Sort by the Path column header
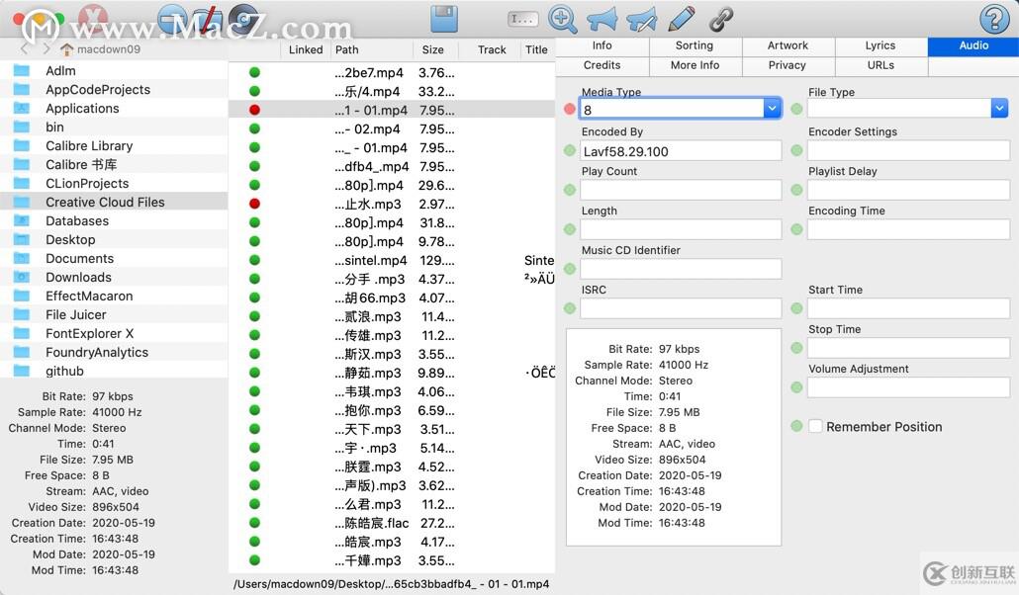 point(371,50)
